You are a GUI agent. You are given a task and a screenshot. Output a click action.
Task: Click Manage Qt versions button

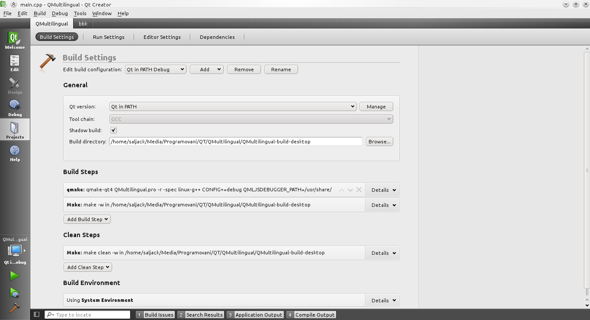376,106
